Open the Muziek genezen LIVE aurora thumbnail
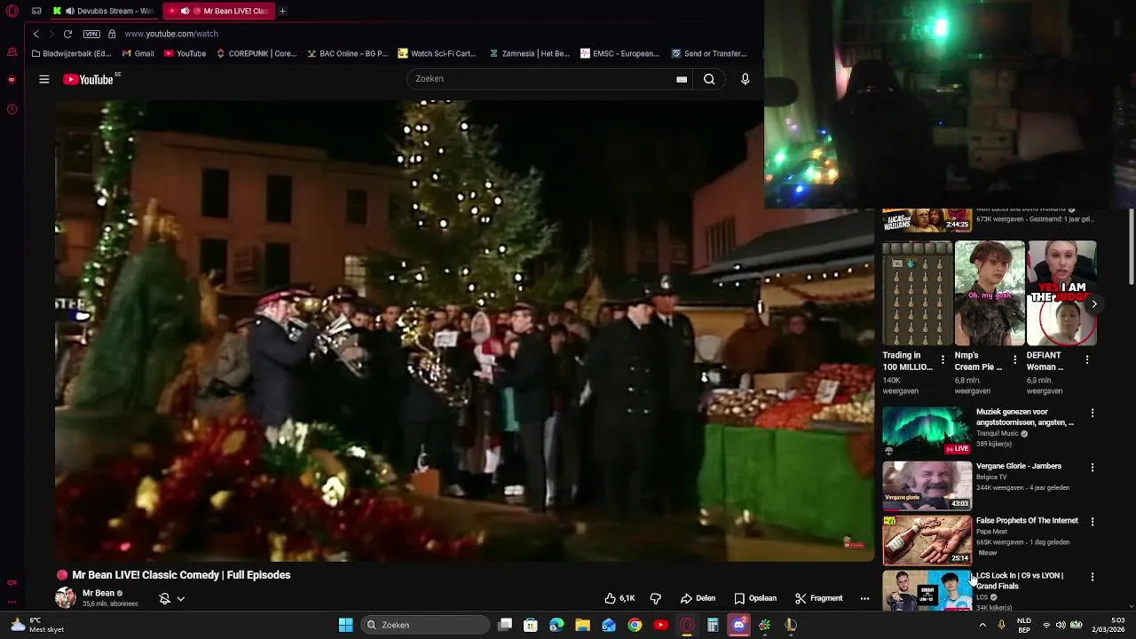The height and width of the screenshot is (639, 1136). coord(927,431)
